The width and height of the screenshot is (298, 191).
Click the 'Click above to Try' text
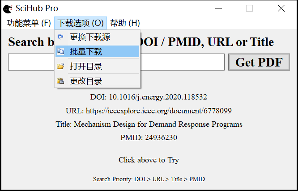(149, 160)
